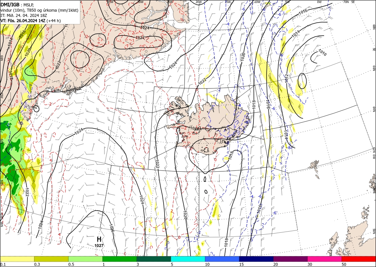
Task: Select the light green 0.5 mm legend swatch
Action: tap(85, 259)
